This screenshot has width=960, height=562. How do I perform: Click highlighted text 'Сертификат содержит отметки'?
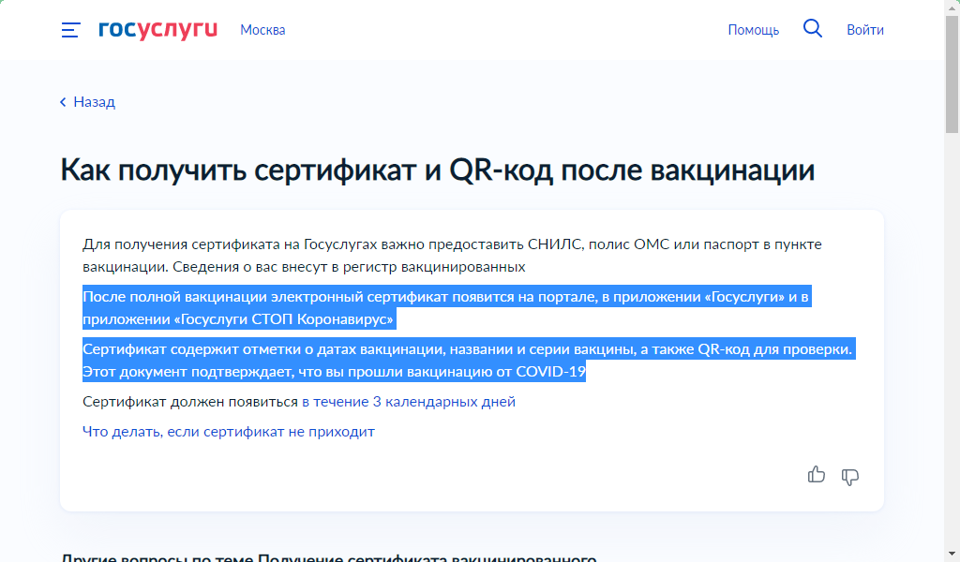click(469, 361)
